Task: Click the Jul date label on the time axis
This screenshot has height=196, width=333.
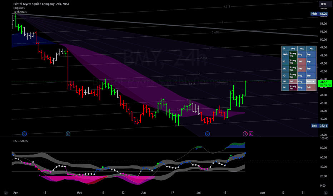Action: [x=199, y=192]
